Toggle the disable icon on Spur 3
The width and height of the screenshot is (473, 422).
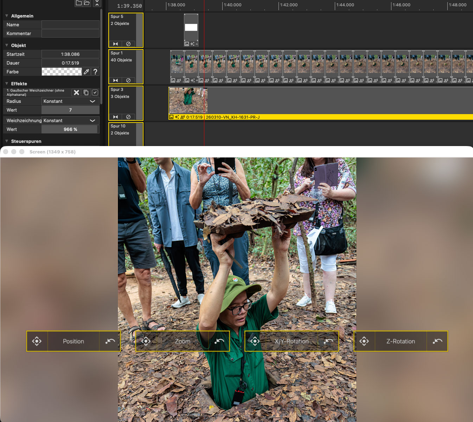128,117
